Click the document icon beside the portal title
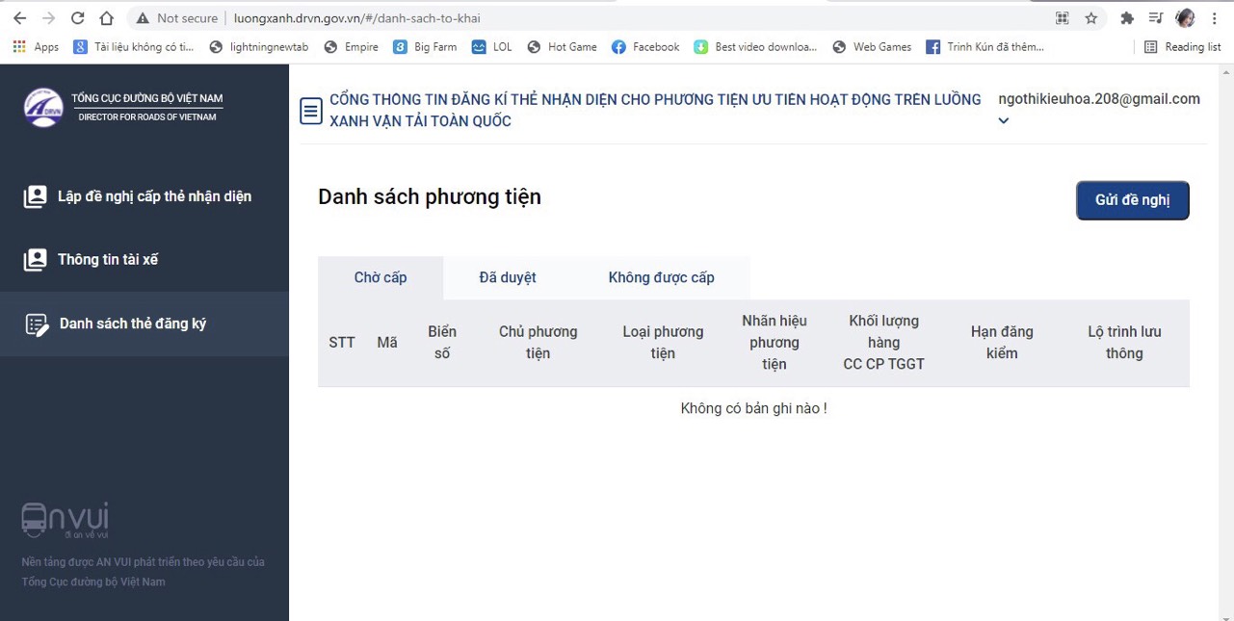Viewport: 1234px width, 621px height. click(310, 110)
